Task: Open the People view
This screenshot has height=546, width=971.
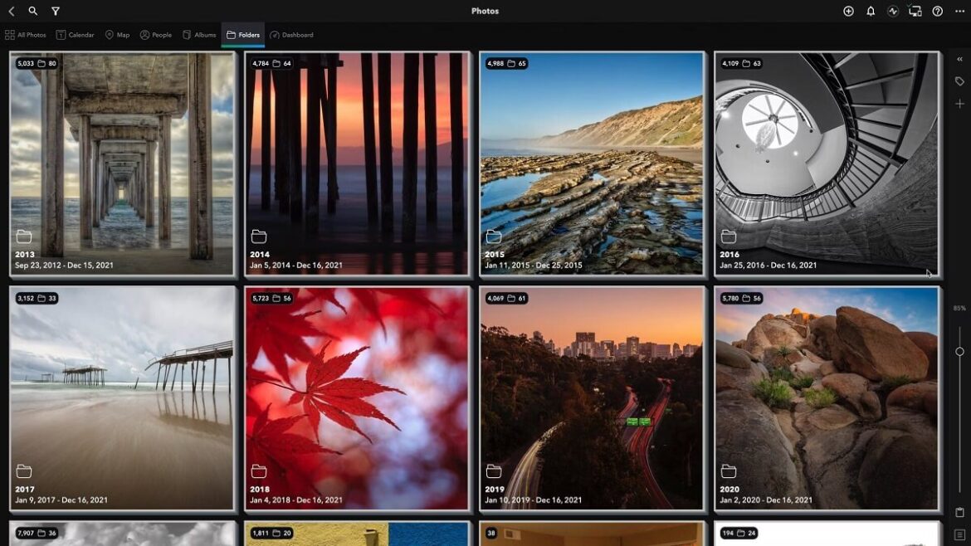Action: coord(155,35)
